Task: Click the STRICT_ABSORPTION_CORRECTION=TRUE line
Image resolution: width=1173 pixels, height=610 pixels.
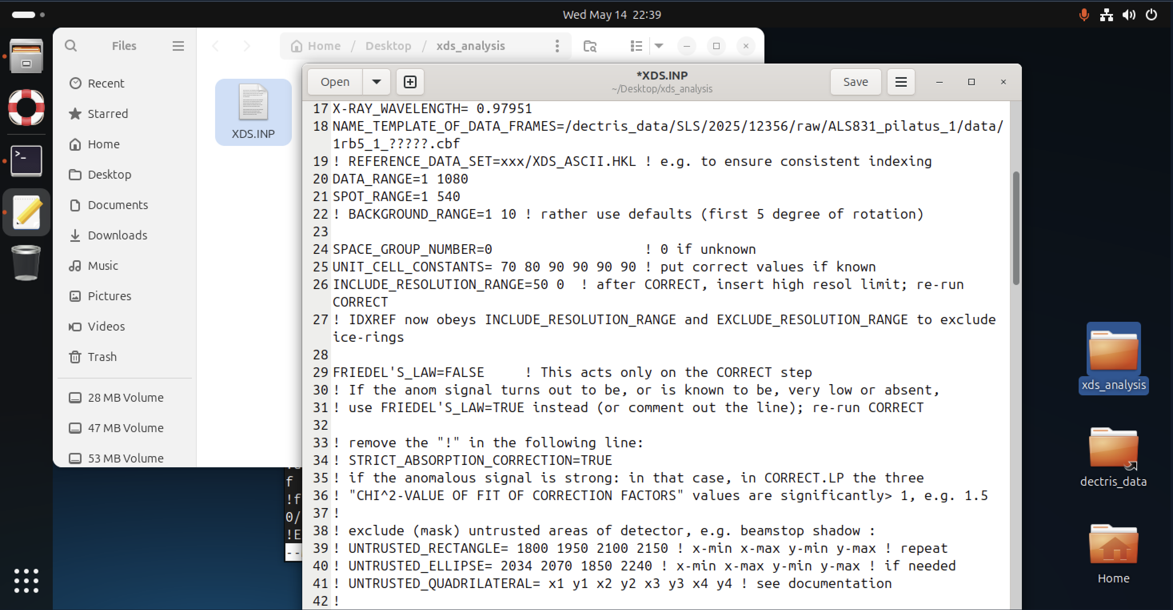Action: coord(472,460)
